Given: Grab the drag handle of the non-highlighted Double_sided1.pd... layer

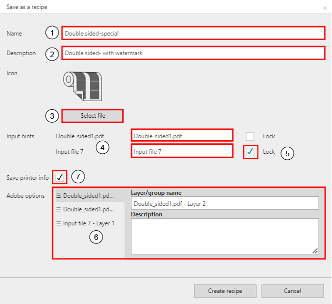Looking at the screenshot, I should pos(58,209).
